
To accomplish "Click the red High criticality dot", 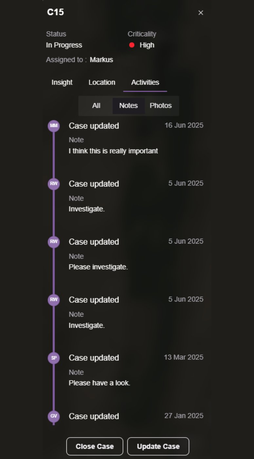I will pos(132,45).
